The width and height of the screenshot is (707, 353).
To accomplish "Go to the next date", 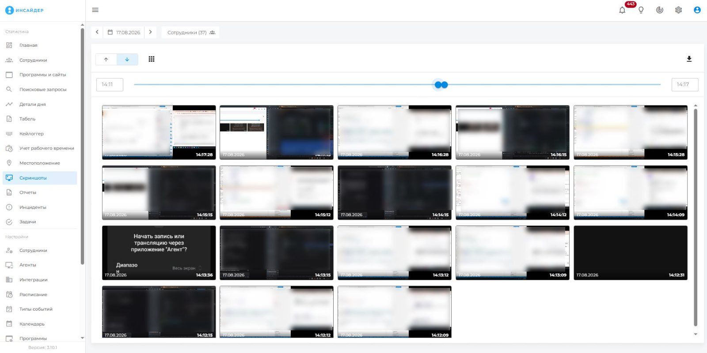I will 150,32.
